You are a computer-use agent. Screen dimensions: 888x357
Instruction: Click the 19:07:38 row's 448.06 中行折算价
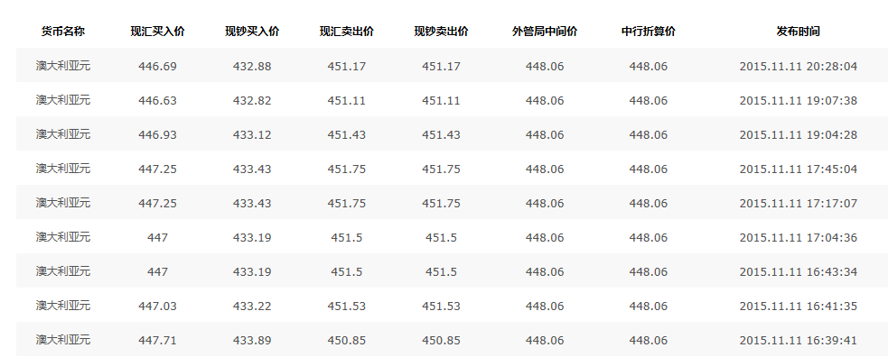pyautogui.click(x=649, y=101)
